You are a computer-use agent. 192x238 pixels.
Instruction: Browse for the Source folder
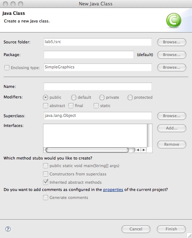tap(172, 42)
